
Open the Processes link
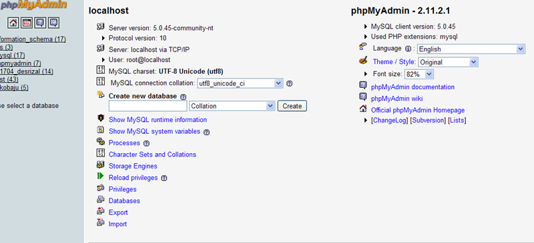click(x=124, y=142)
